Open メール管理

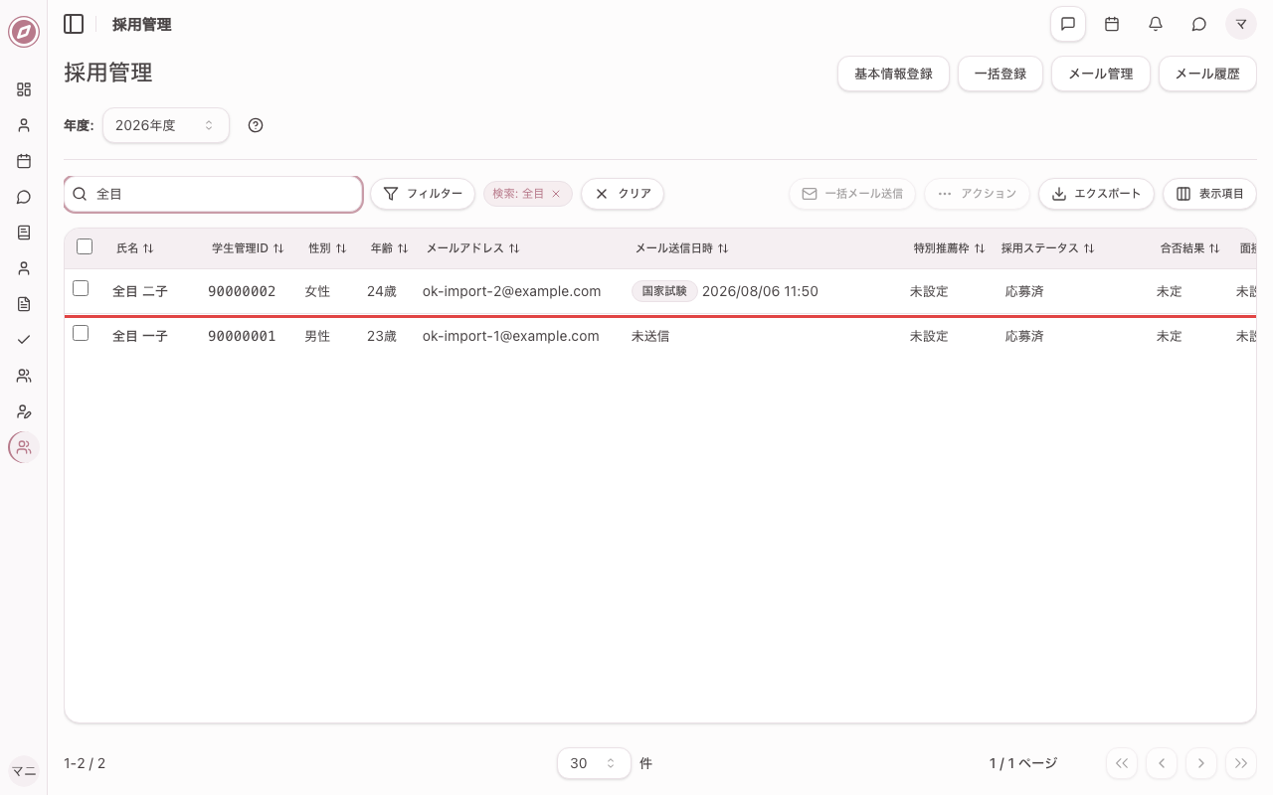coord(1100,74)
